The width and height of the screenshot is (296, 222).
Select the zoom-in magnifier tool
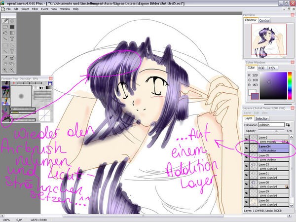point(5,70)
